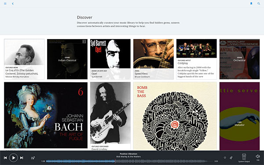Click the Coldplay artist name
264x165 pixels.
183,63
